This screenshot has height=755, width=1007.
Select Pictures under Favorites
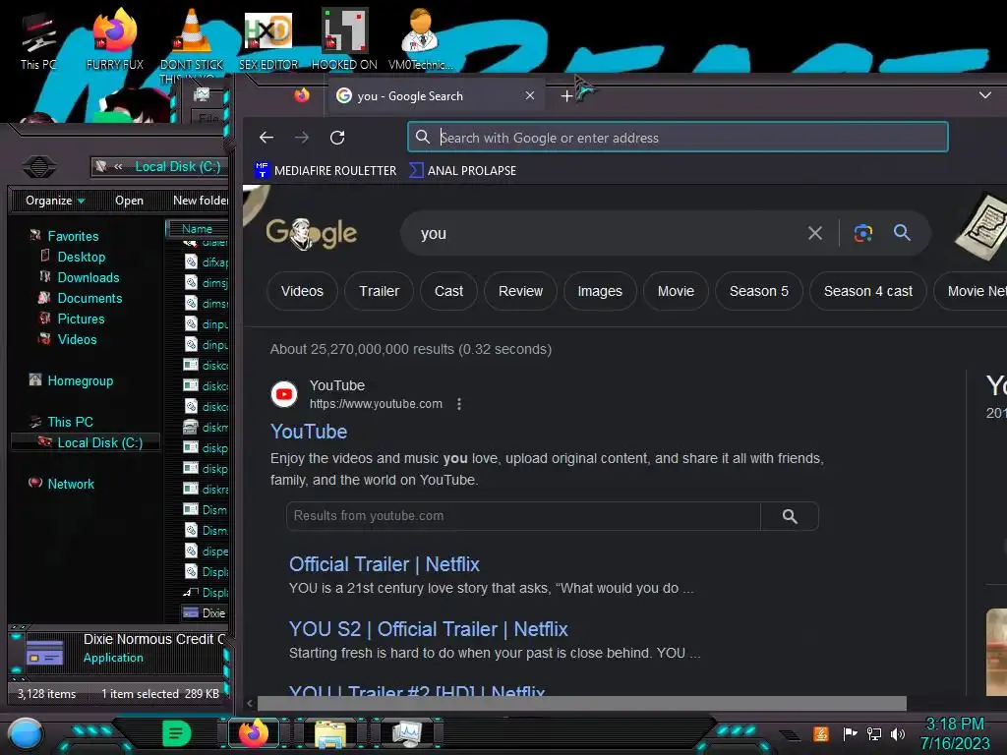click(81, 319)
